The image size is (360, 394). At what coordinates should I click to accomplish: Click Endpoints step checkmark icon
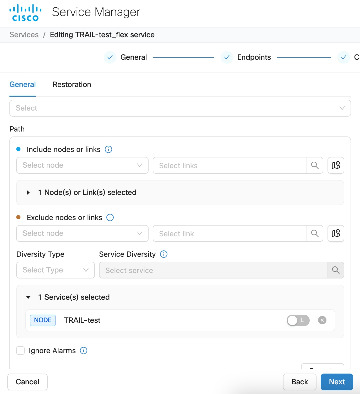(227, 57)
